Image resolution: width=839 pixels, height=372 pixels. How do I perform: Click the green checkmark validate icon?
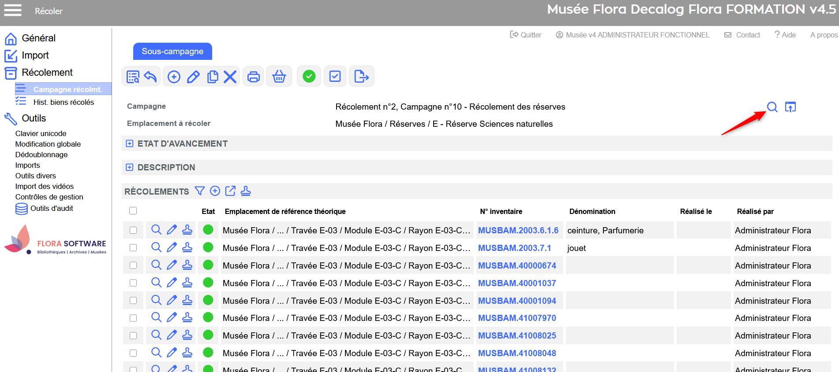click(309, 77)
